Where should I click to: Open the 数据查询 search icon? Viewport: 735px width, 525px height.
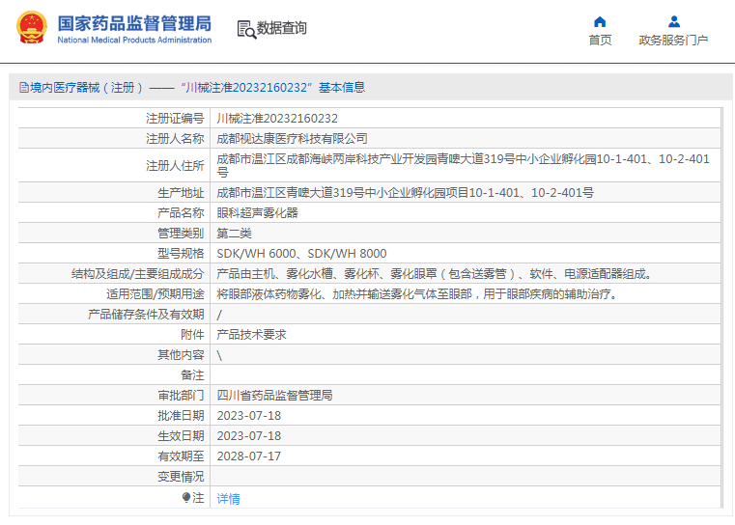tap(246, 29)
